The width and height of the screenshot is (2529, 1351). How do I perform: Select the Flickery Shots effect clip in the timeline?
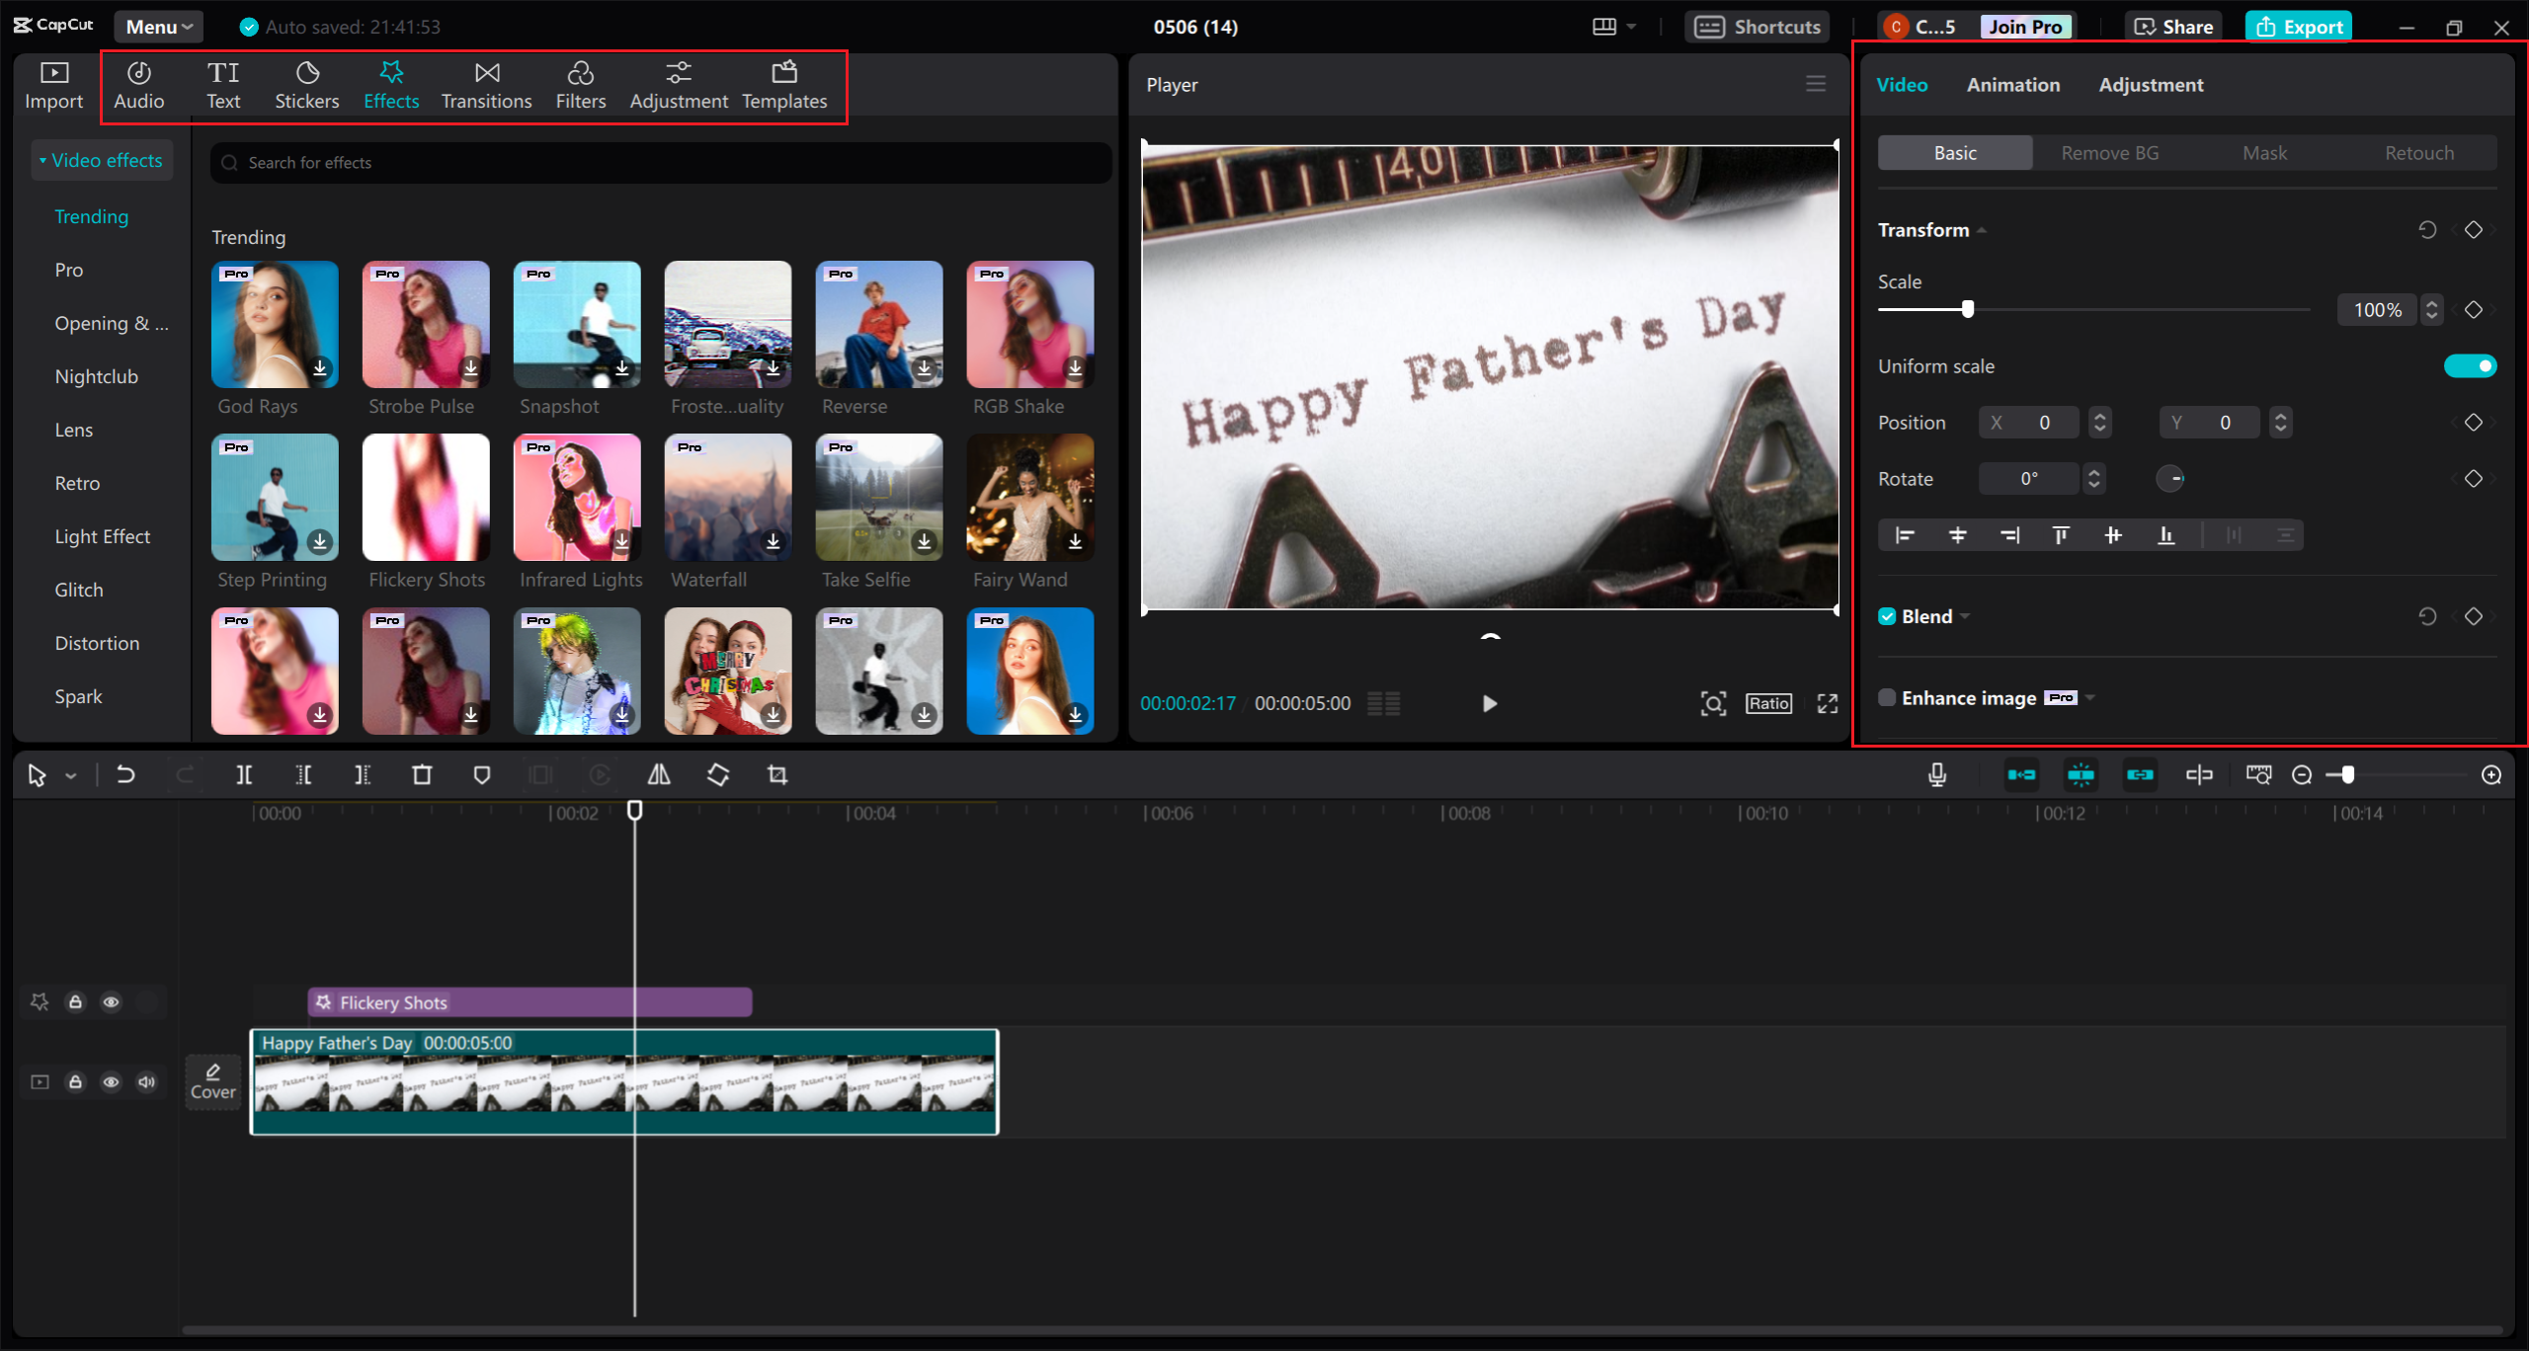tap(529, 1002)
